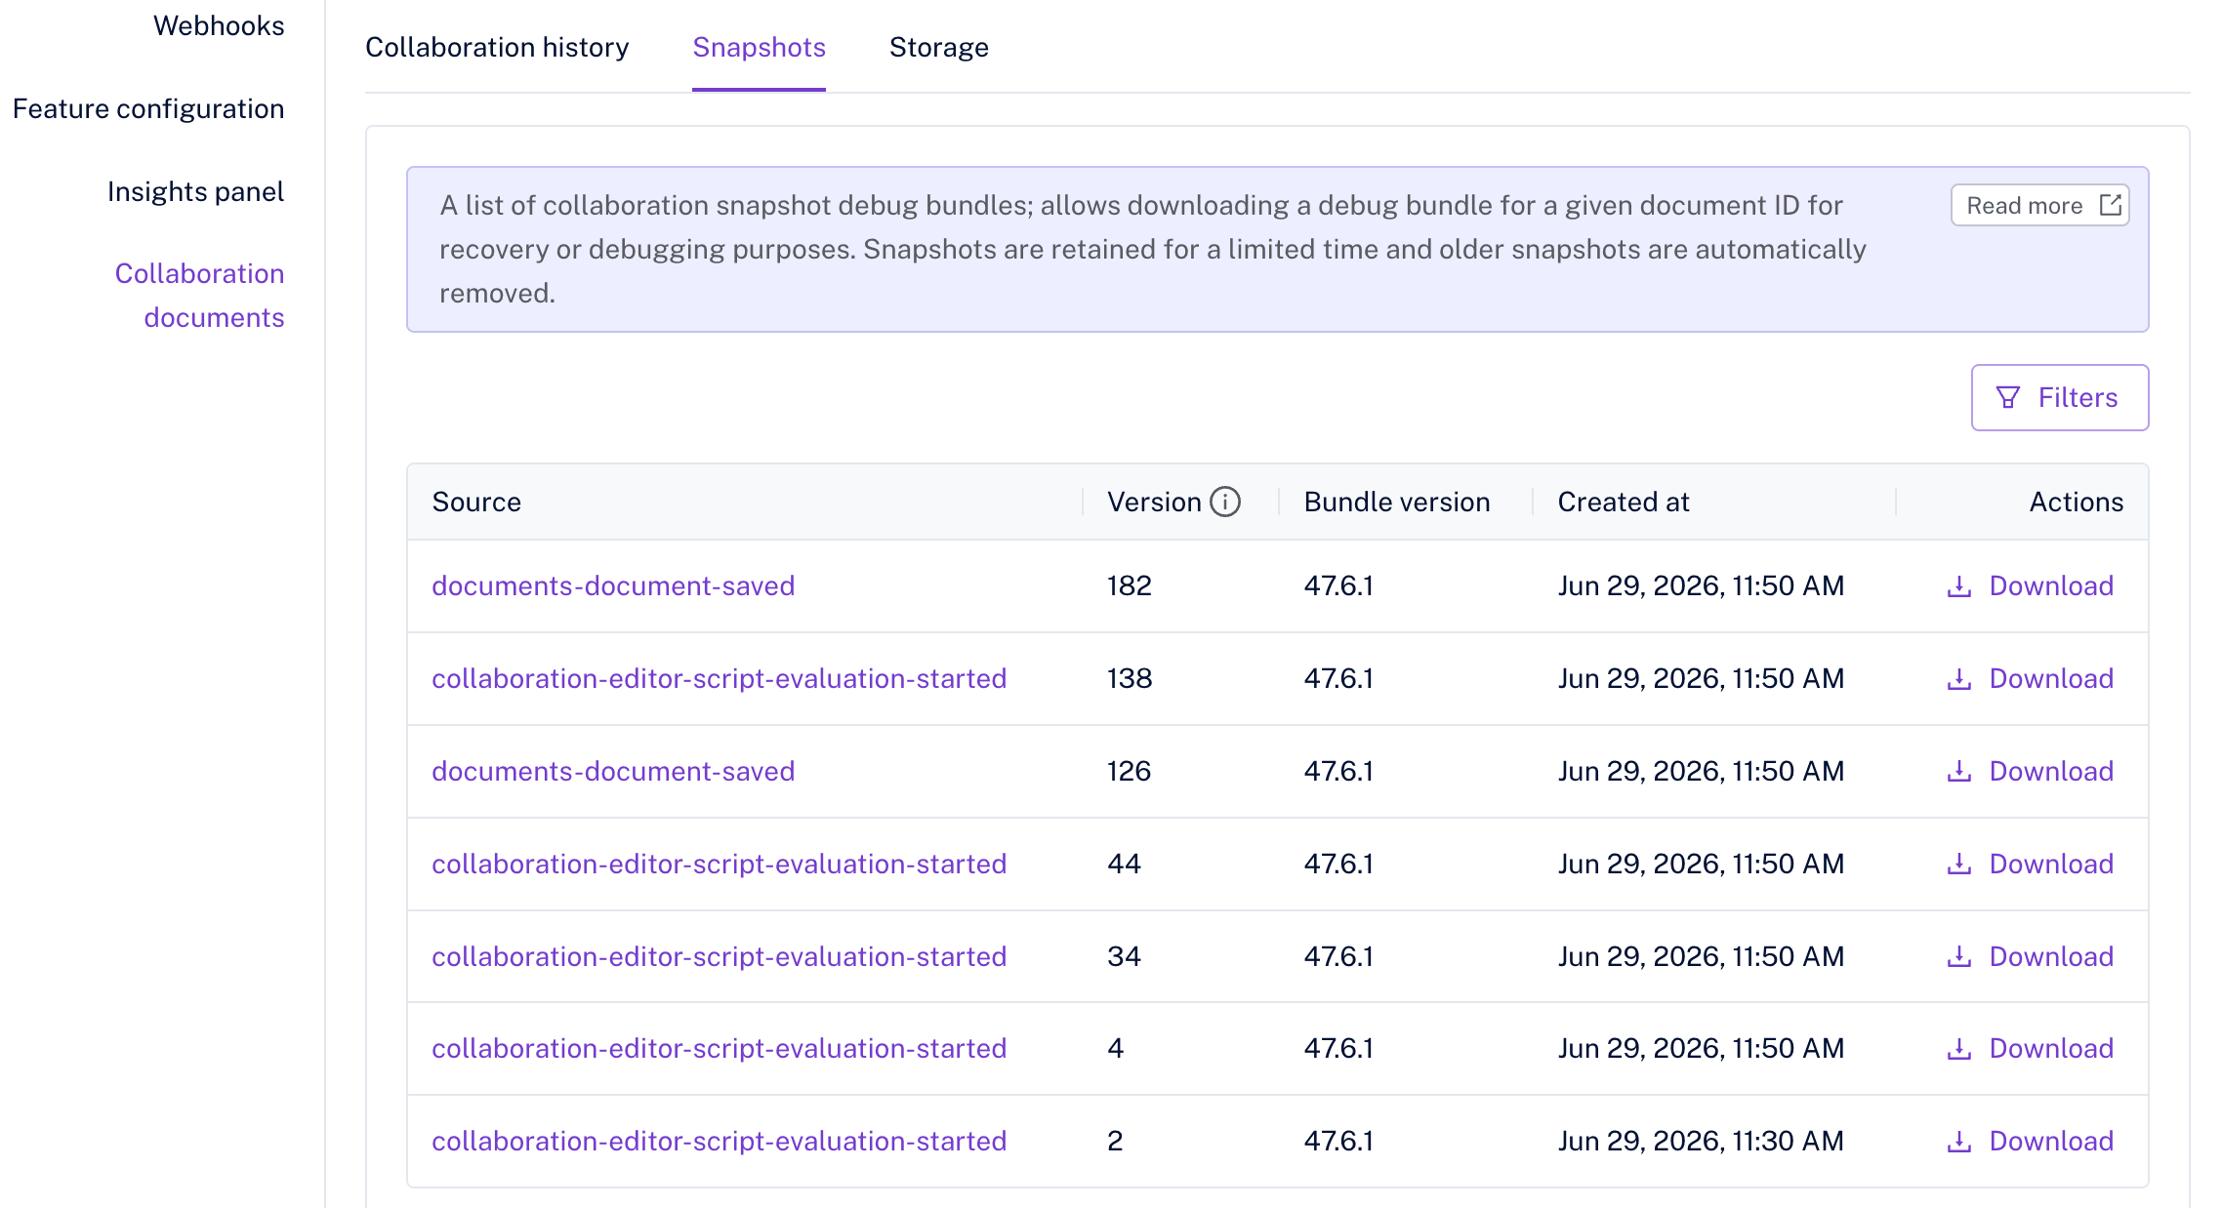The image size is (2222, 1208).
Task: Download the version 44 snapshot
Action: pos(2031,864)
